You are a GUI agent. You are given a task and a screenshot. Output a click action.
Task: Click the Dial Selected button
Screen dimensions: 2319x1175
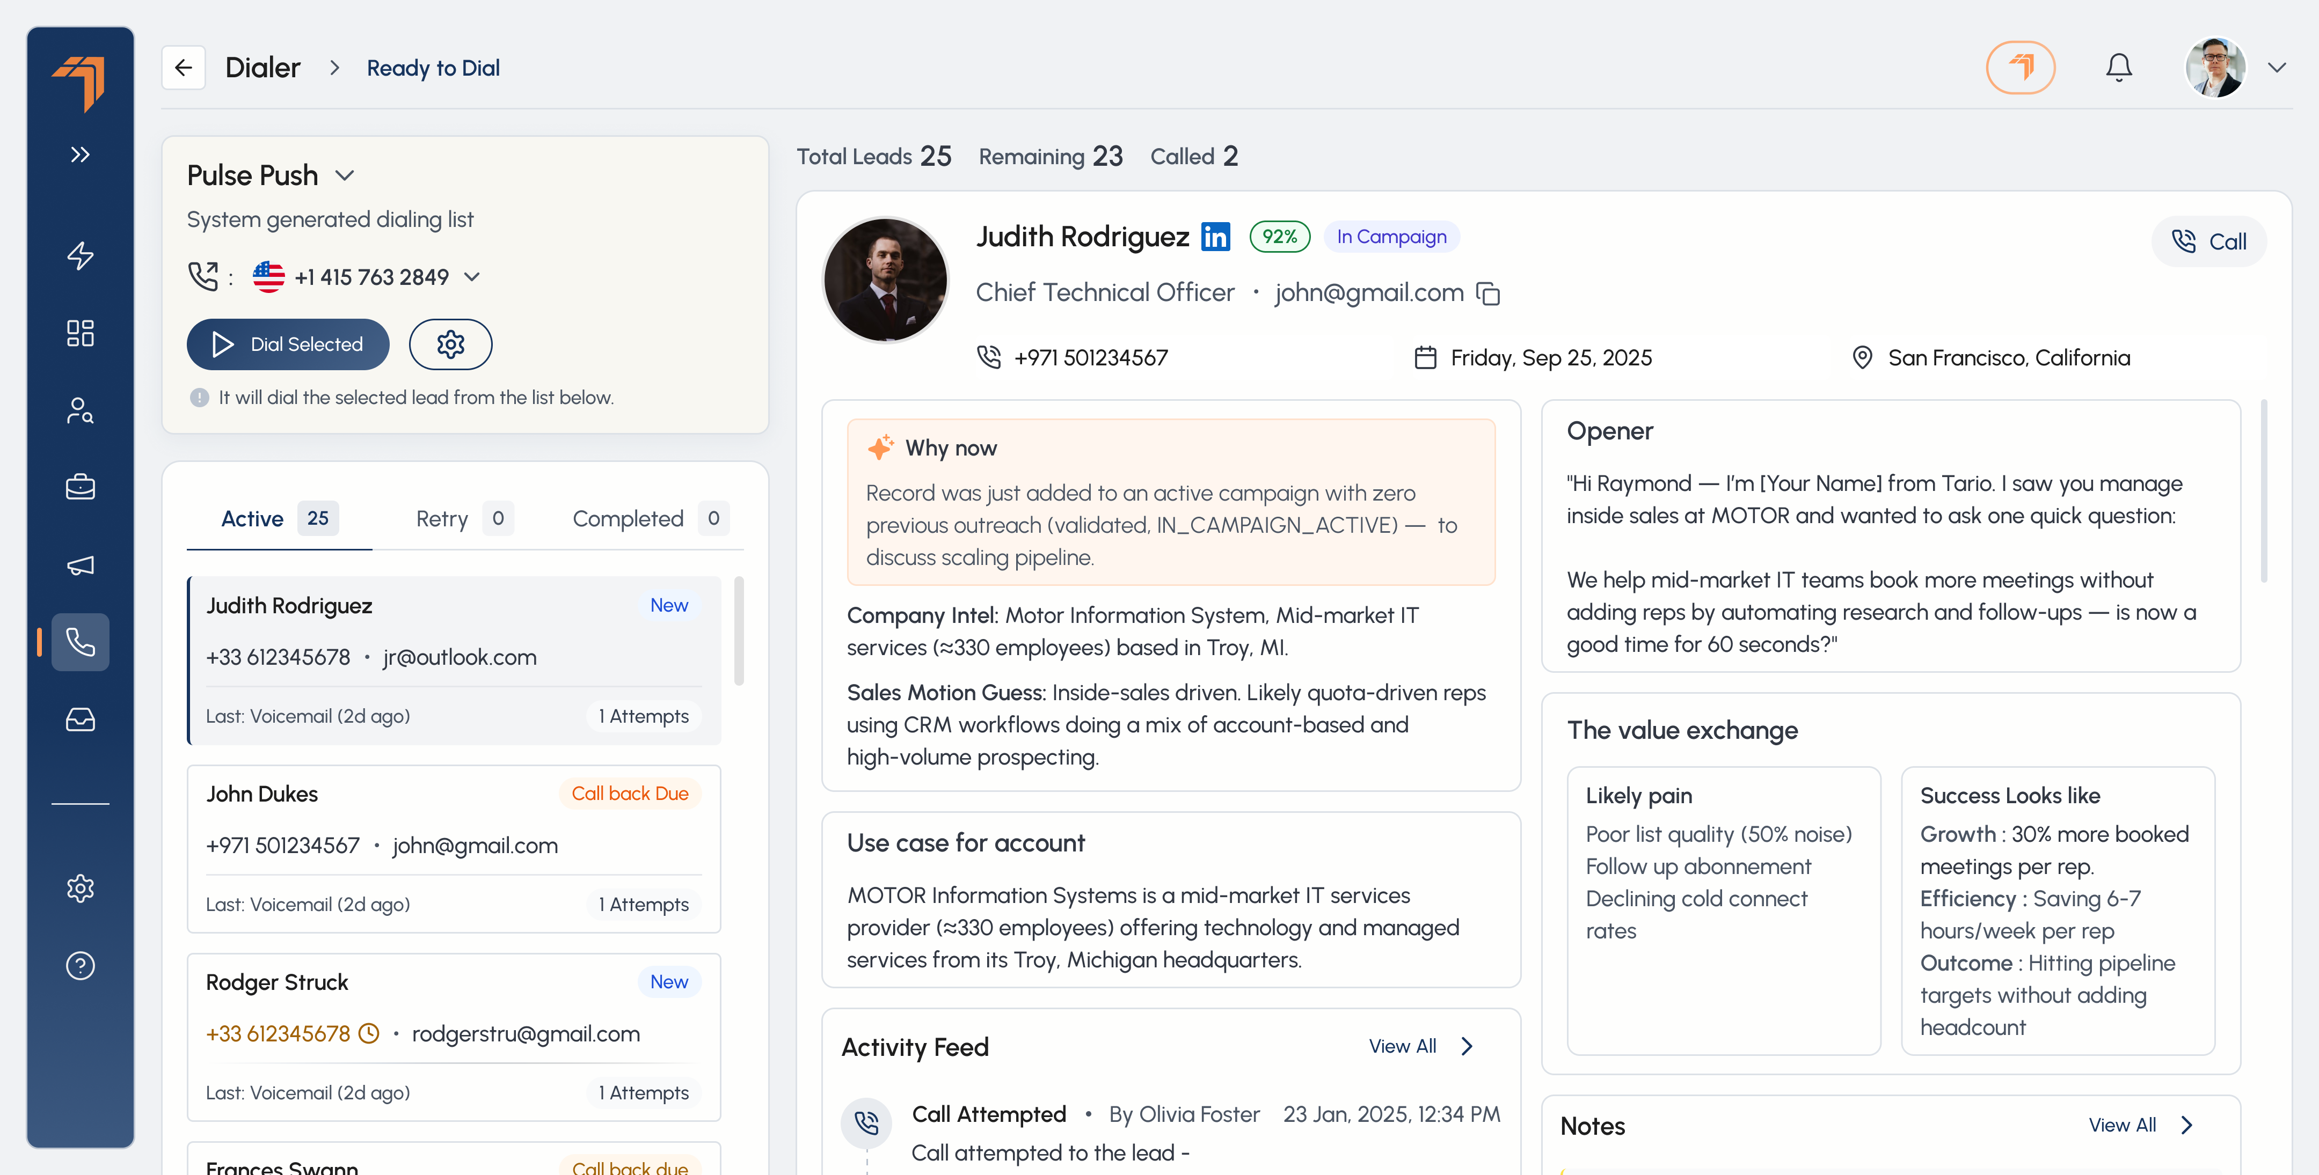pyautogui.click(x=288, y=344)
